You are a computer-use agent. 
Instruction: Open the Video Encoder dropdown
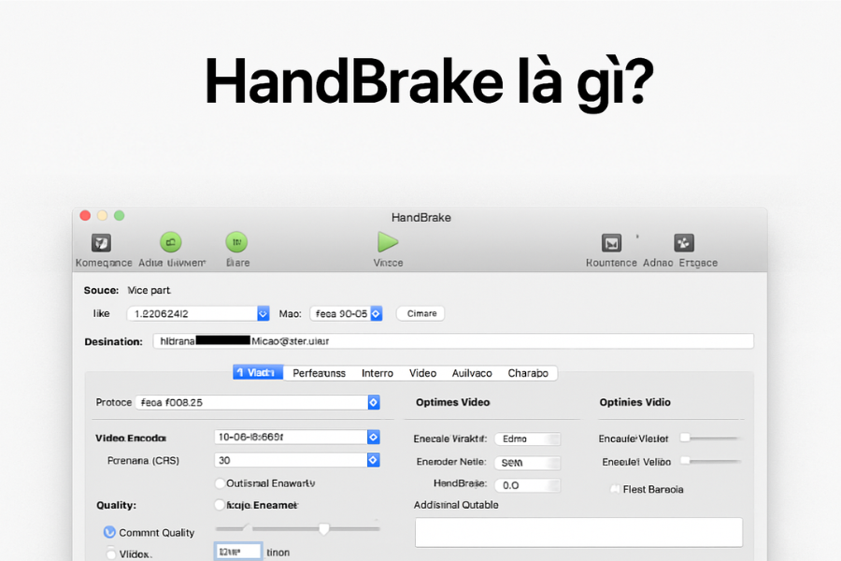[296, 437]
